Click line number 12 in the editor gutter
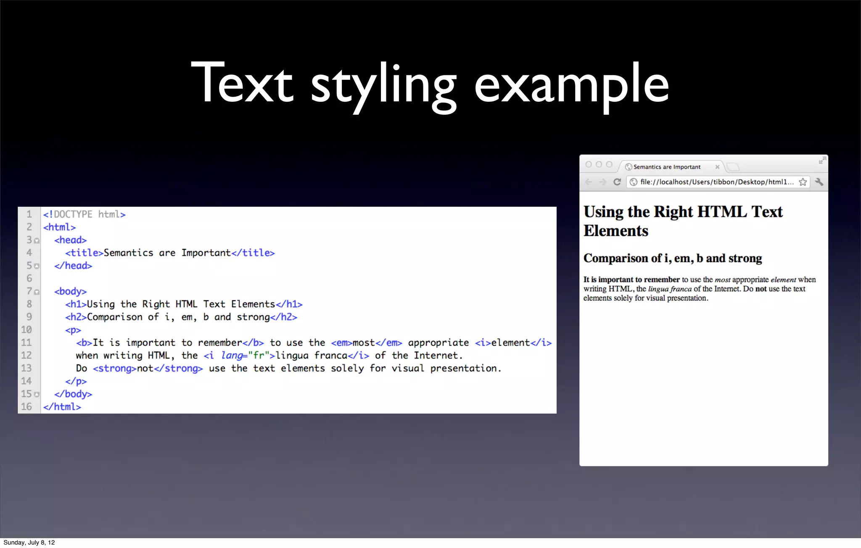861x548 pixels. (x=26, y=356)
